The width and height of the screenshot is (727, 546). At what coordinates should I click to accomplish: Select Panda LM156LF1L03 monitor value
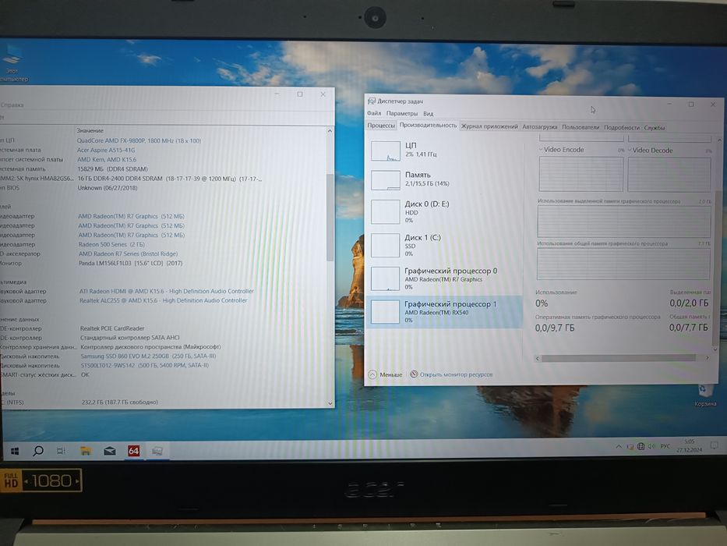130,263
